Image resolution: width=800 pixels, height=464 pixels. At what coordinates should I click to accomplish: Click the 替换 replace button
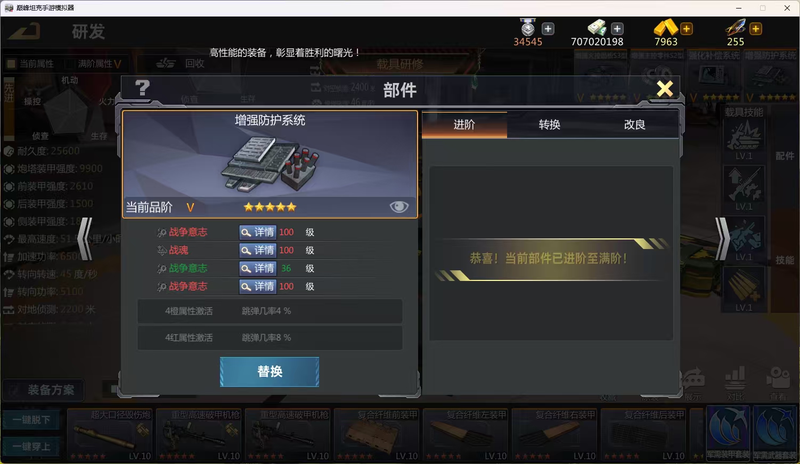(270, 371)
